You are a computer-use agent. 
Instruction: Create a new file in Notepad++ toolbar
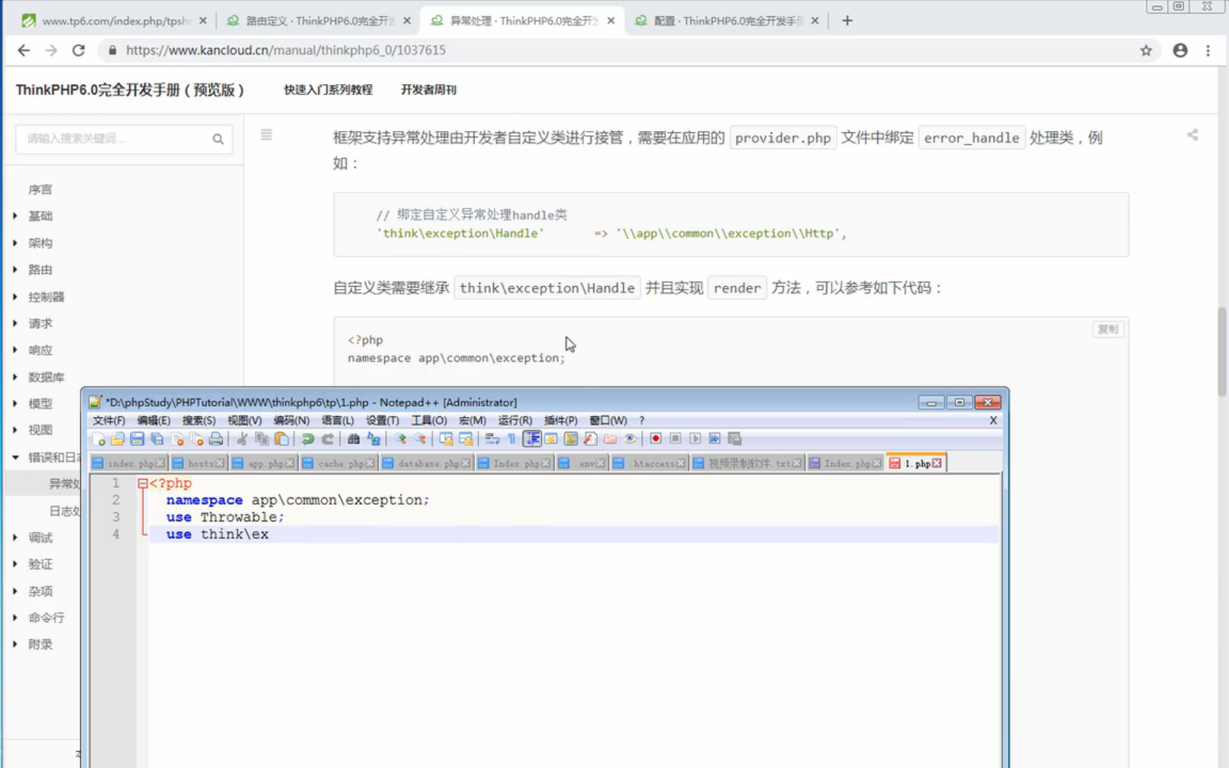point(98,439)
